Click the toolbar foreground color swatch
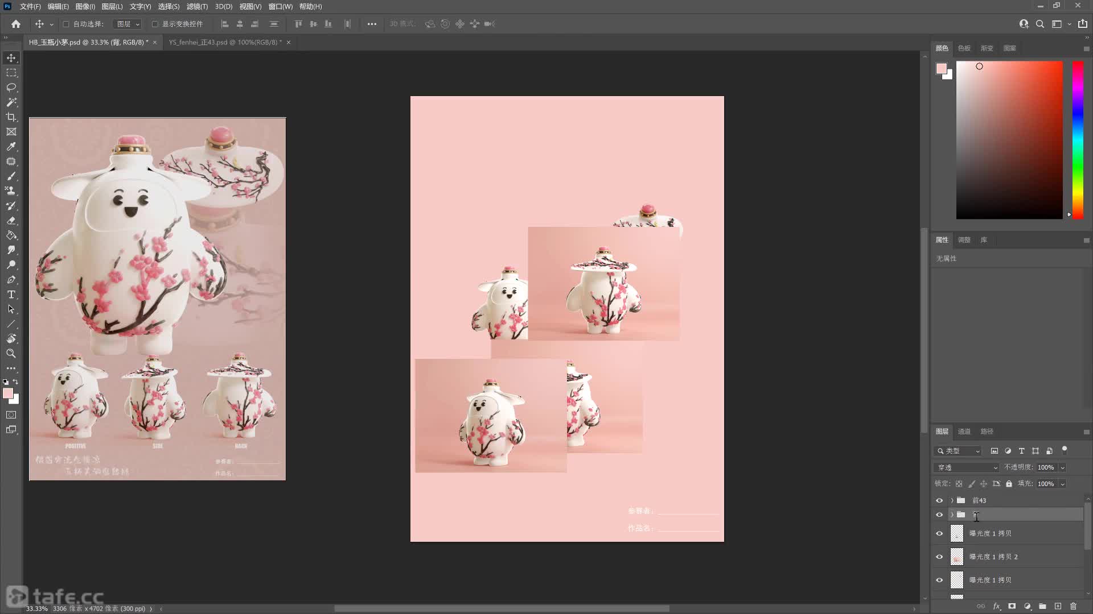 coord(8,393)
